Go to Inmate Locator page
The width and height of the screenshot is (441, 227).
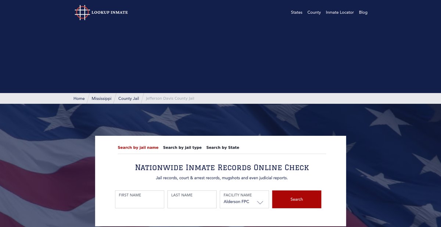point(340,12)
